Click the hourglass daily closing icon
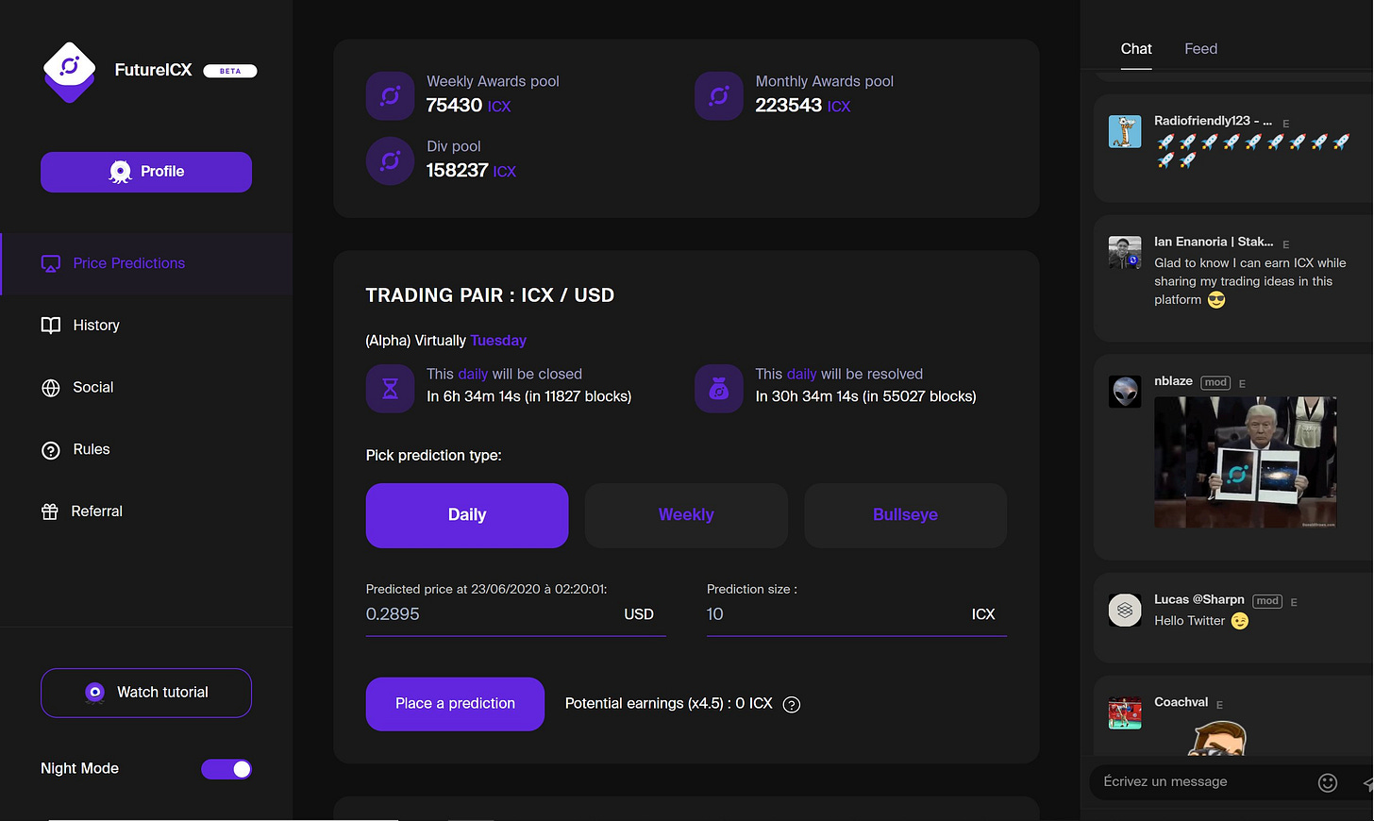 390,389
